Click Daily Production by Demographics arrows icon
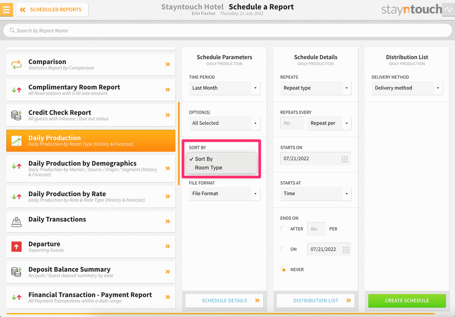This screenshot has width=455, height=317. point(16,166)
